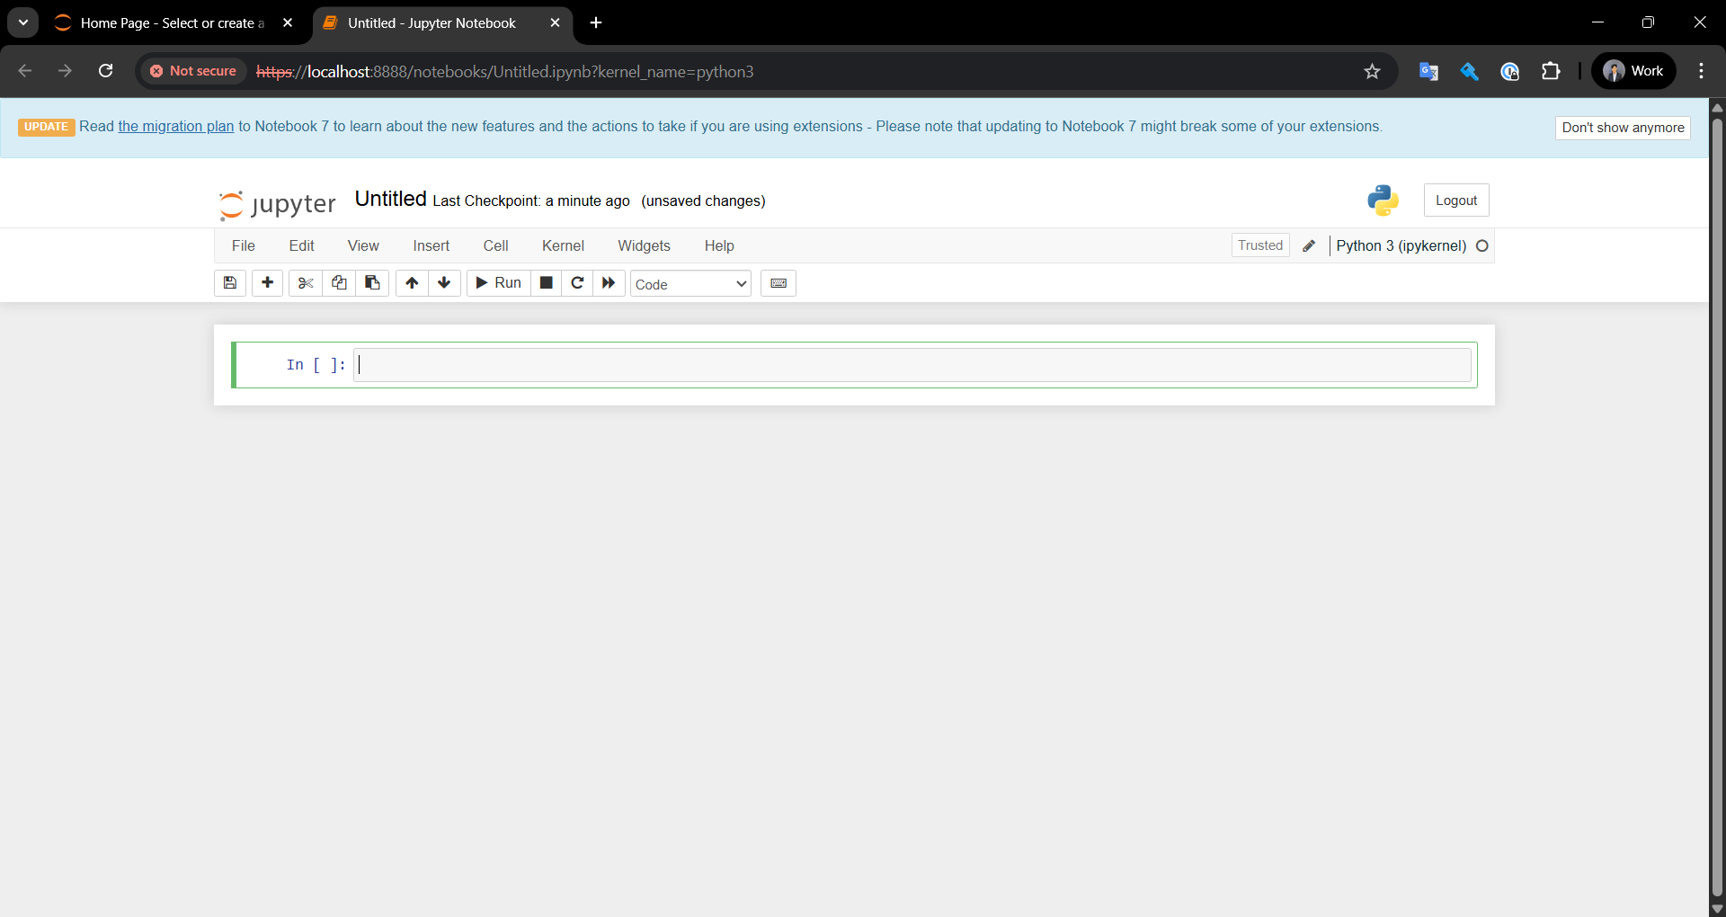This screenshot has height=917, width=1726.
Task: Click the UPDATE badge label
Action: click(46, 127)
